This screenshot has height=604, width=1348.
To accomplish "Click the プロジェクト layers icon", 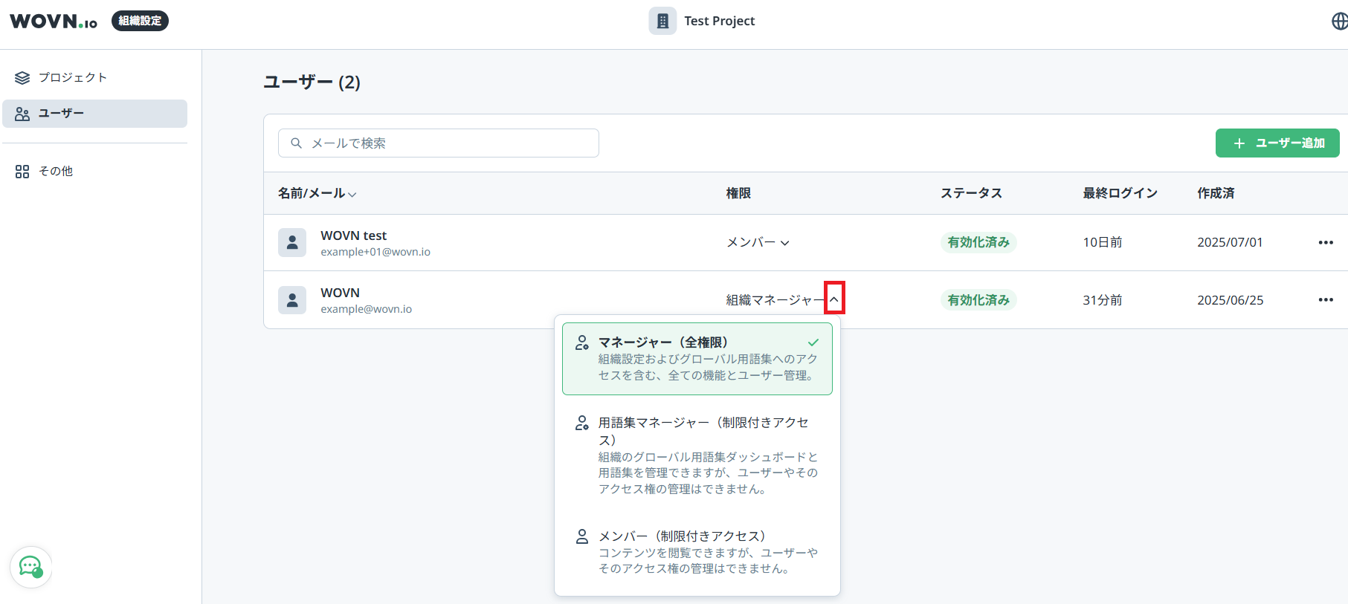I will coord(22,77).
